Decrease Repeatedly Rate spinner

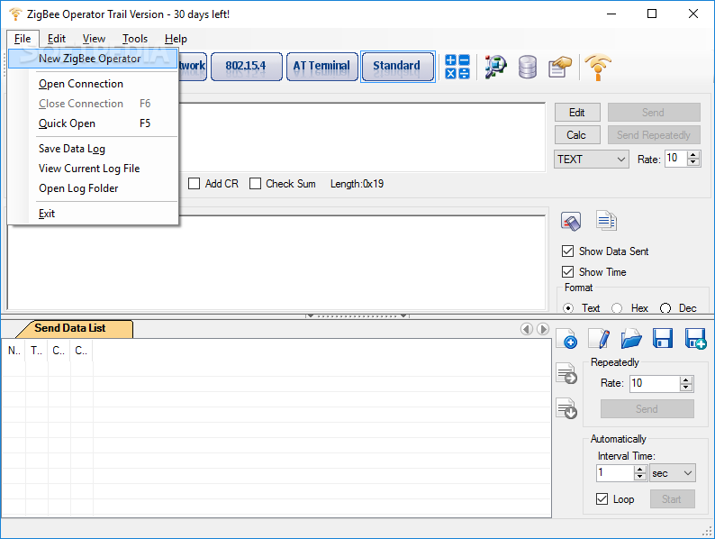(x=686, y=388)
